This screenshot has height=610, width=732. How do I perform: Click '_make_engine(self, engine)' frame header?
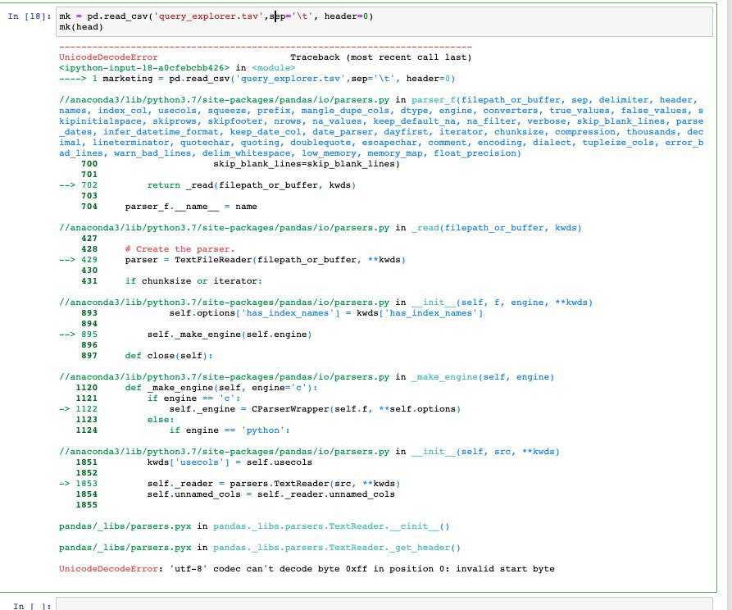pos(483,377)
